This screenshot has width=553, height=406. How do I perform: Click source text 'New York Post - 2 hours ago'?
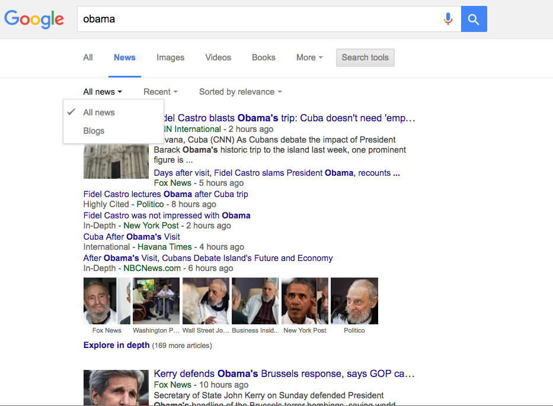tap(177, 225)
